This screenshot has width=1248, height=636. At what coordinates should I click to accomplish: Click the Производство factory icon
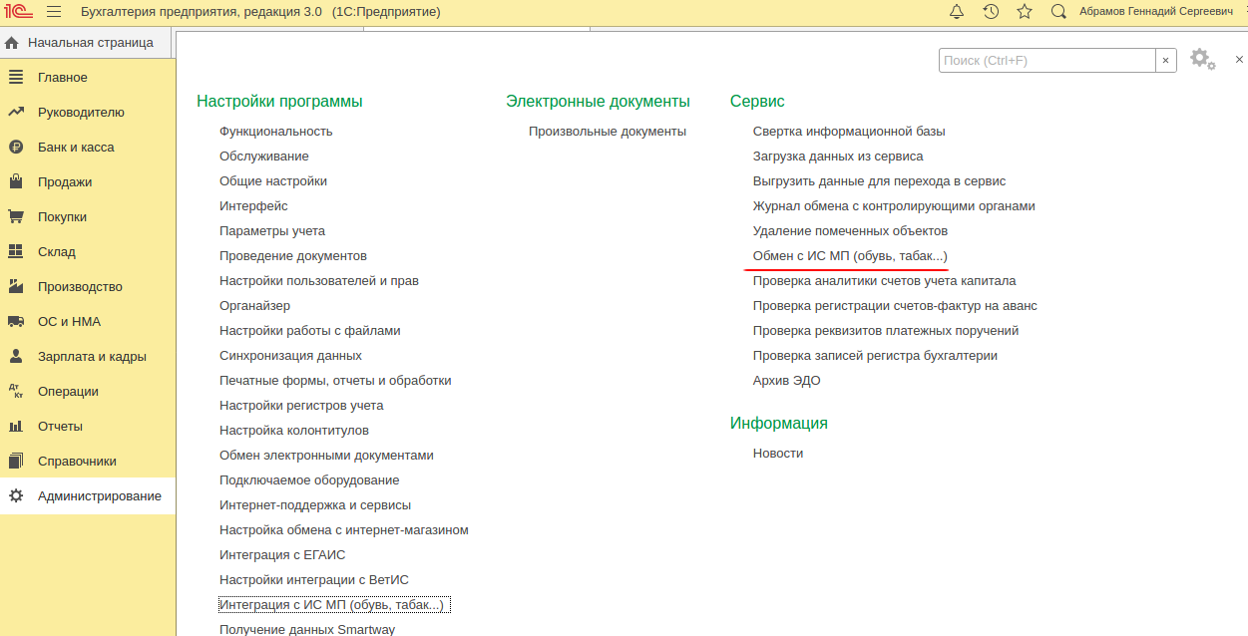16,286
